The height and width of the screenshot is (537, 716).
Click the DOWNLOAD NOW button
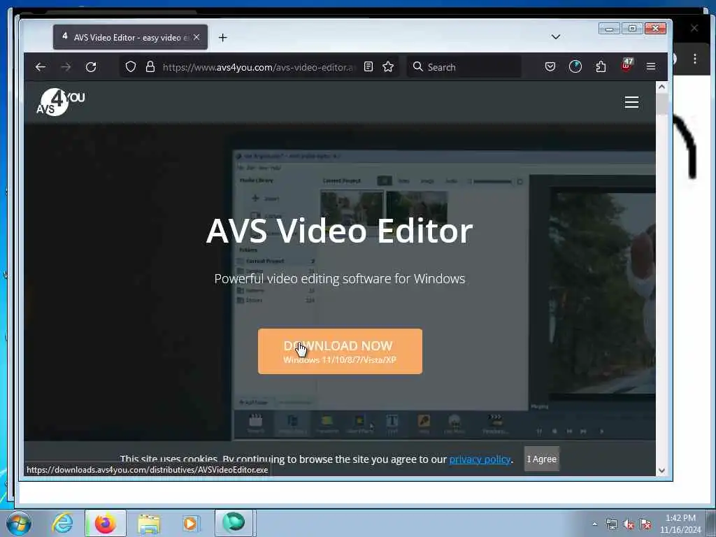pos(340,351)
